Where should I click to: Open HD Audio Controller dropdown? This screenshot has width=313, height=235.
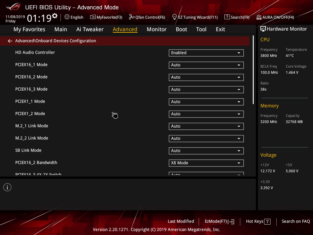206,53
